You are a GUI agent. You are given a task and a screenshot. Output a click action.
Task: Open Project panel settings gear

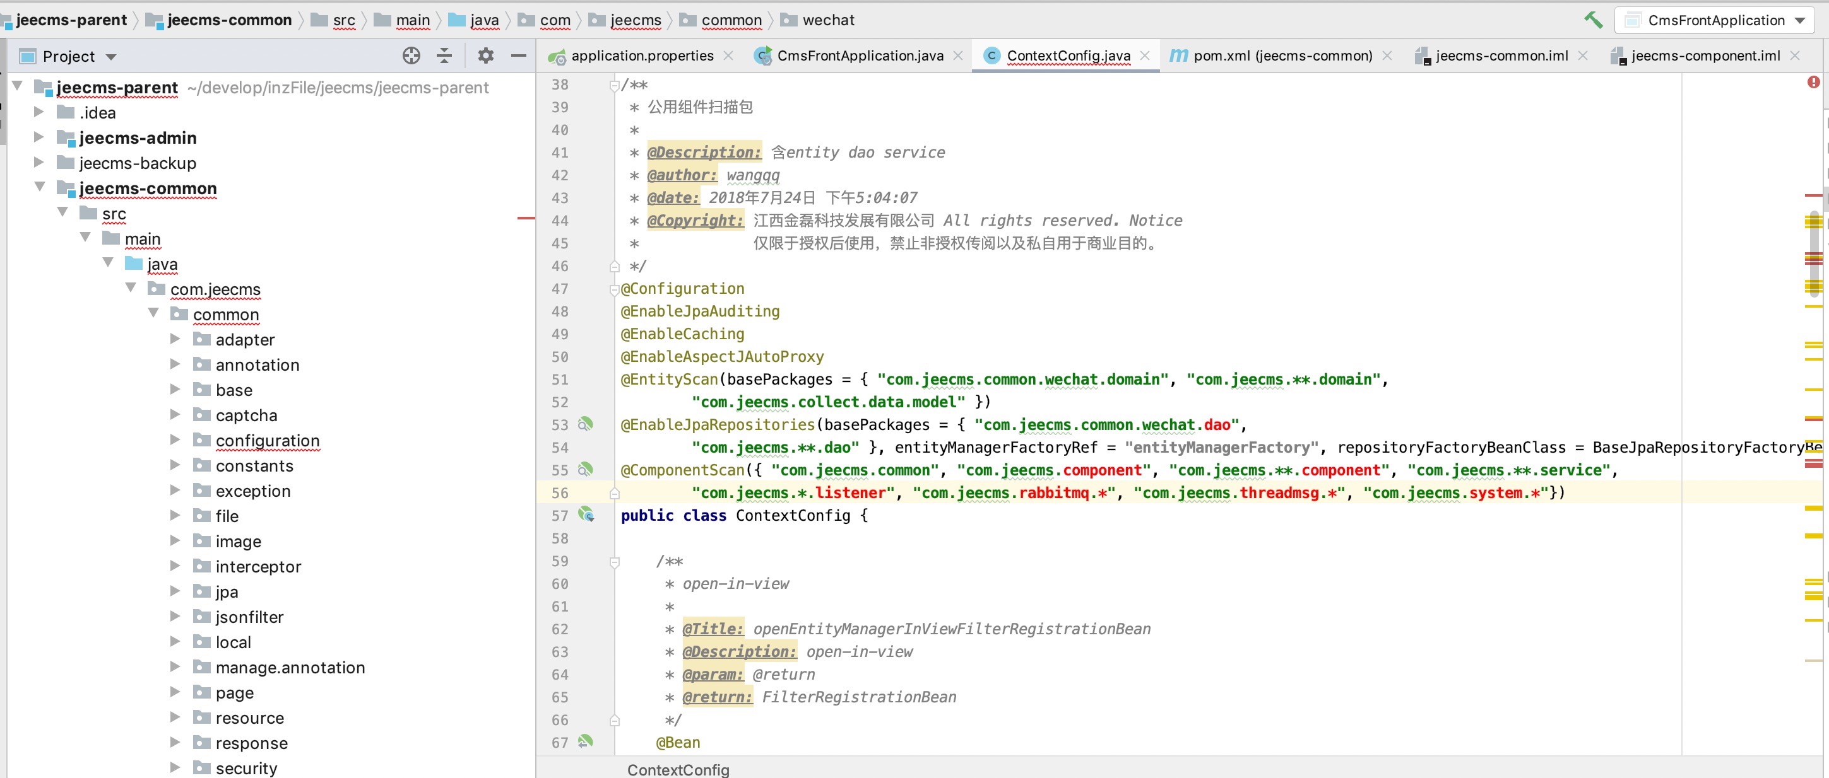(x=486, y=56)
